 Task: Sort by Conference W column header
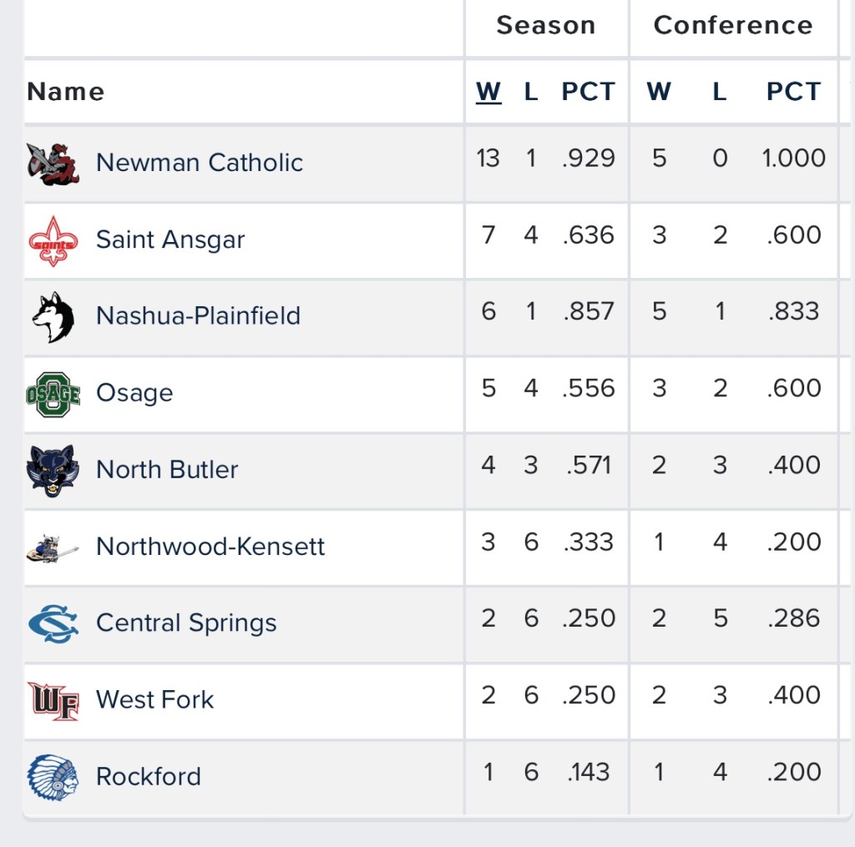pyautogui.click(x=659, y=92)
